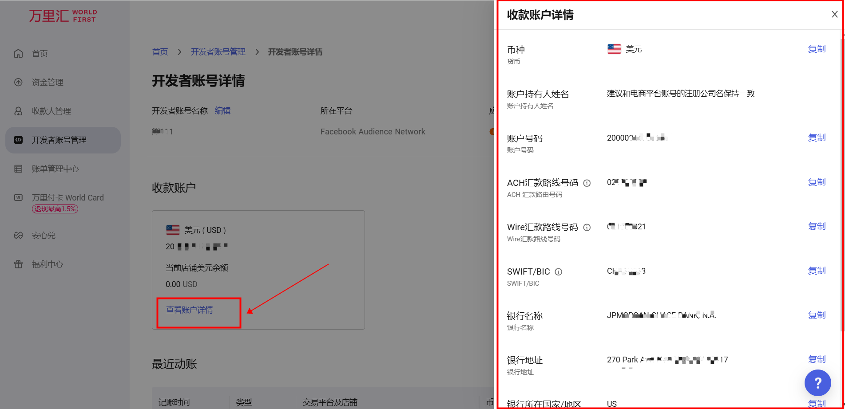Screen dimensions: 845x409
Task: Open the blue help question mark button
Action: (x=817, y=382)
